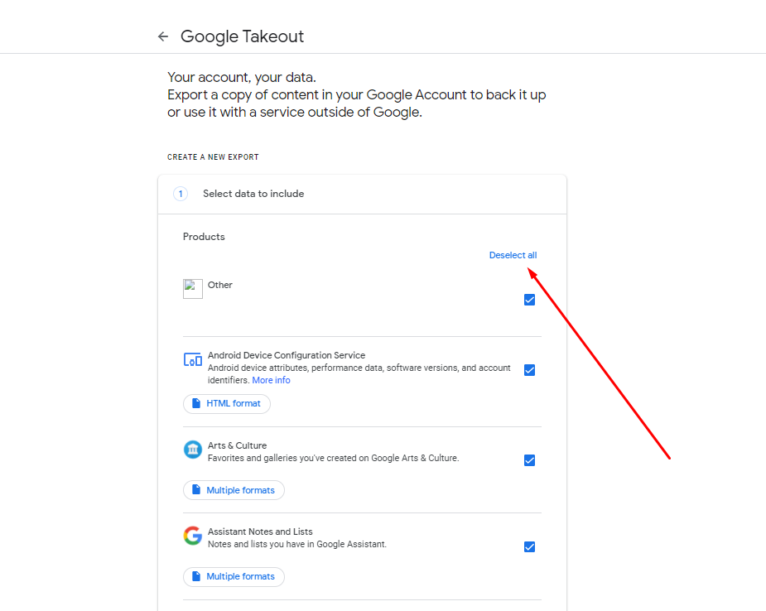Click the Google Takeout title text
The image size is (766, 611).
coord(243,36)
